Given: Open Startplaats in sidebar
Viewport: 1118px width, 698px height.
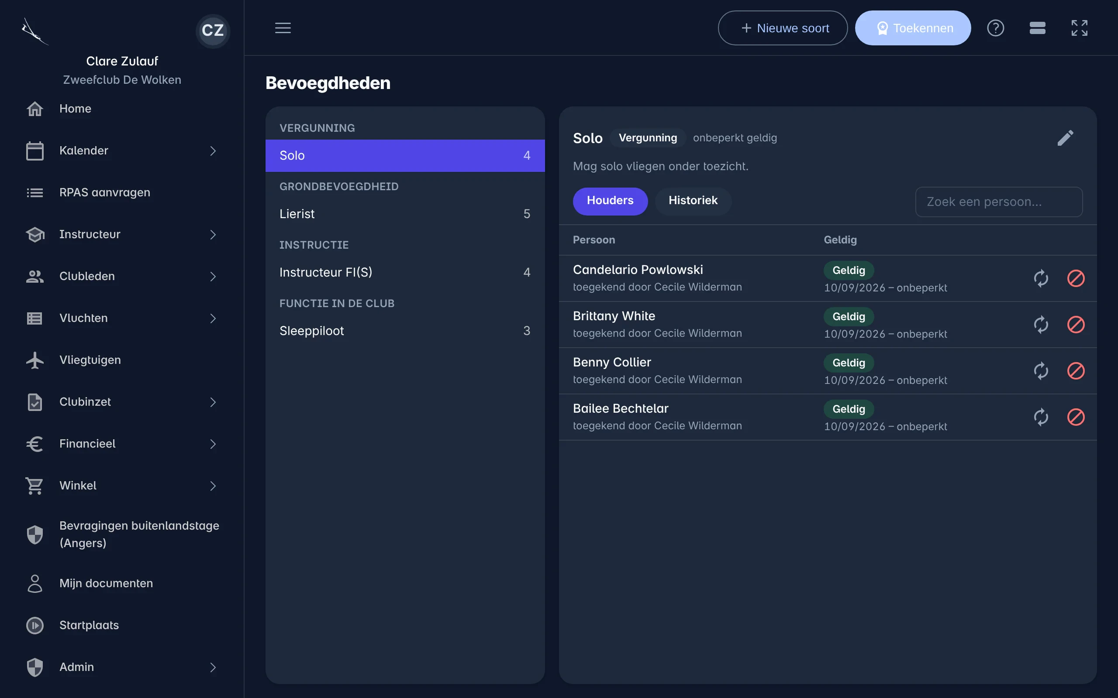Looking at the screenshot, I should click(x=122, y=625).
